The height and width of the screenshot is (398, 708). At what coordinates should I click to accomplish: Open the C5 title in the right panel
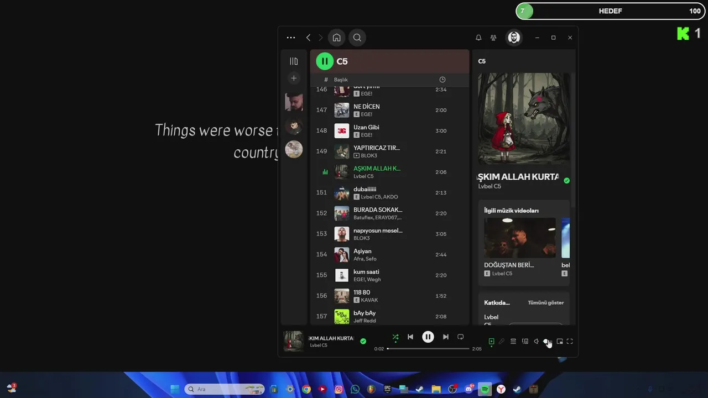482,61
